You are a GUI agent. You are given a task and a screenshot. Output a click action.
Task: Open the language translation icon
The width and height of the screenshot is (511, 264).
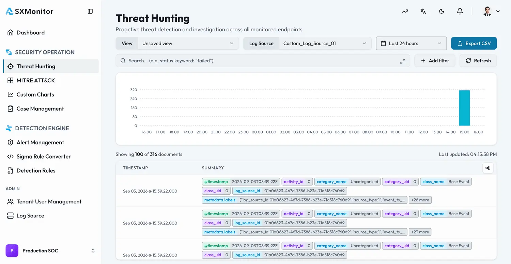point(423,11)
